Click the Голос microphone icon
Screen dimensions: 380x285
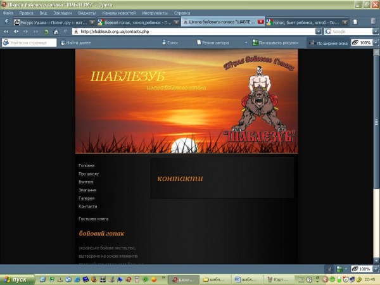163,42
